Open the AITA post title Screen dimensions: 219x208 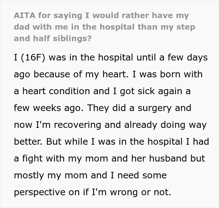104,27
